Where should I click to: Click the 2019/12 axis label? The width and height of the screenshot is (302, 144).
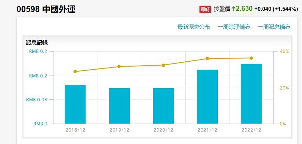tap(120, 130)
